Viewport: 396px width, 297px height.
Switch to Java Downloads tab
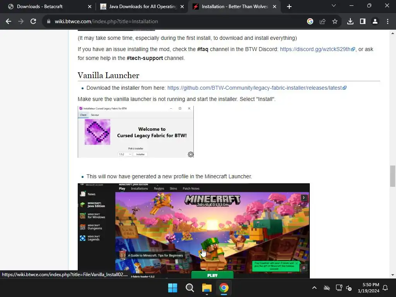point(142,7)
